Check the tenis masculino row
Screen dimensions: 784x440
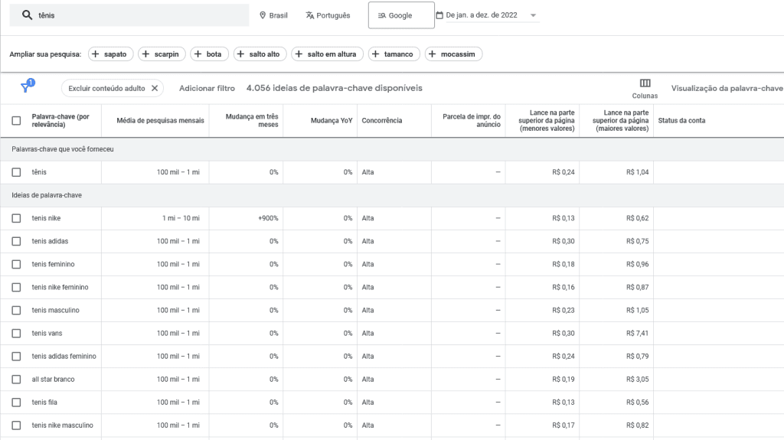17,310
